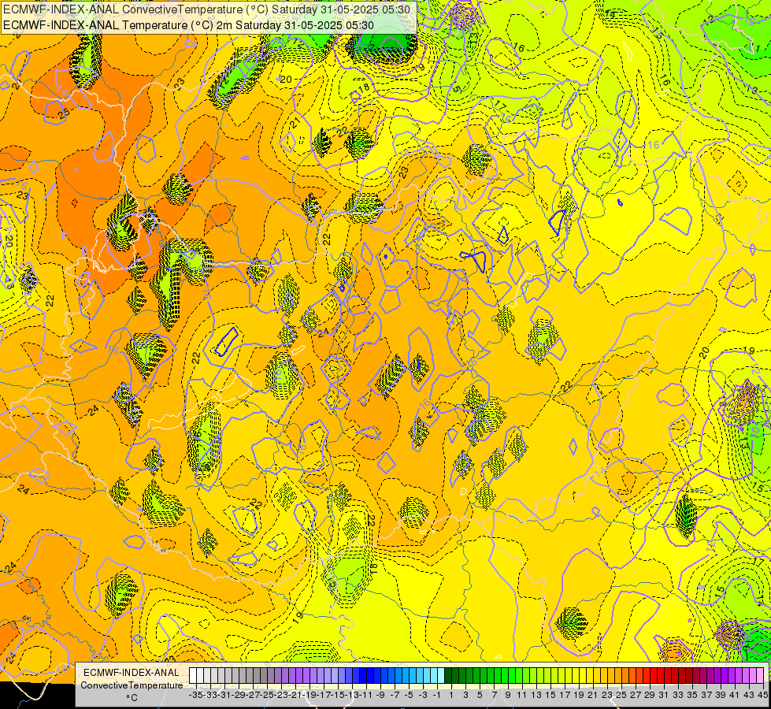771x709 pixels.
Task: Click the ECMWF-INDEX-ANAL label in the legend
Action: 132,673
